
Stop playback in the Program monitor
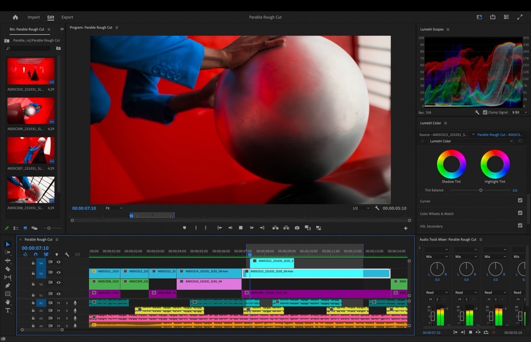pos(241,228)
